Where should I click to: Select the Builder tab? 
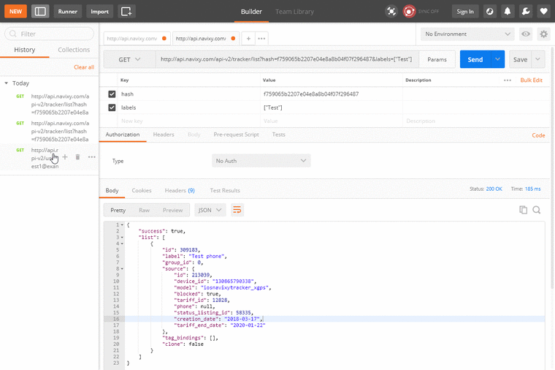click(251, 12)
